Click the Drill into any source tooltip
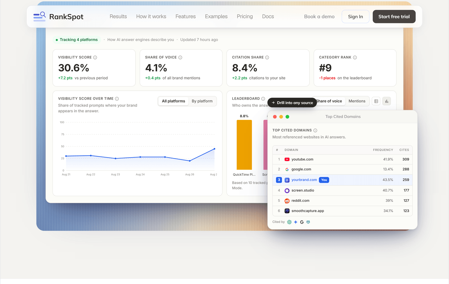 click(292, 103)
